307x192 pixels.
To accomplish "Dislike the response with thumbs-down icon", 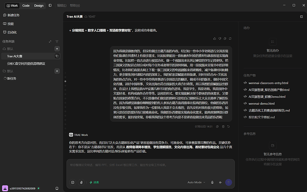I will tap(220, 39).
